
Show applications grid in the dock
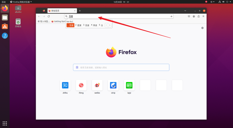coord(5,123)
